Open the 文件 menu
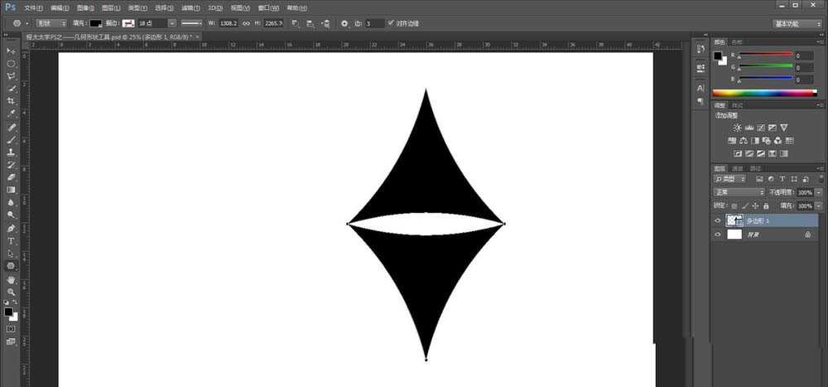Viewport: 828px width, 387px height. point(34,8)
